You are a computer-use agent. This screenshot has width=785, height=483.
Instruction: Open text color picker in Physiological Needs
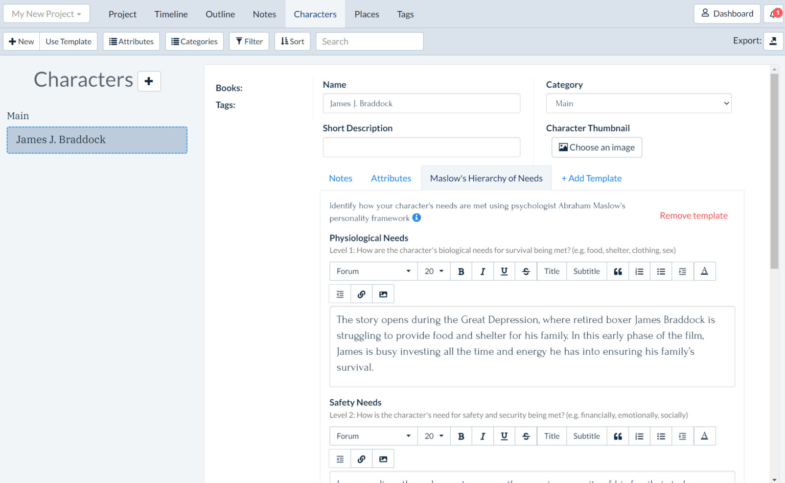point(704,272)
